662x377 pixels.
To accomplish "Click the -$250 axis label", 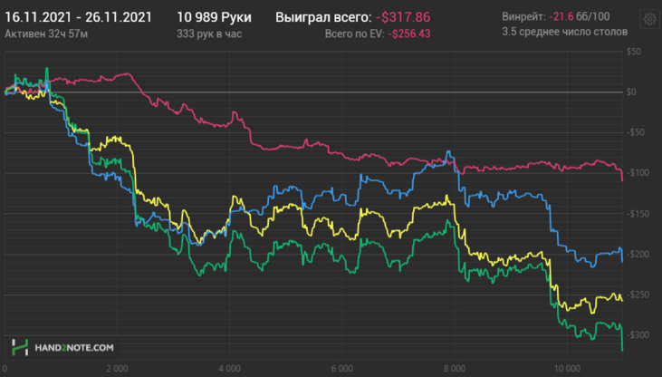I will tap(638, 295).
